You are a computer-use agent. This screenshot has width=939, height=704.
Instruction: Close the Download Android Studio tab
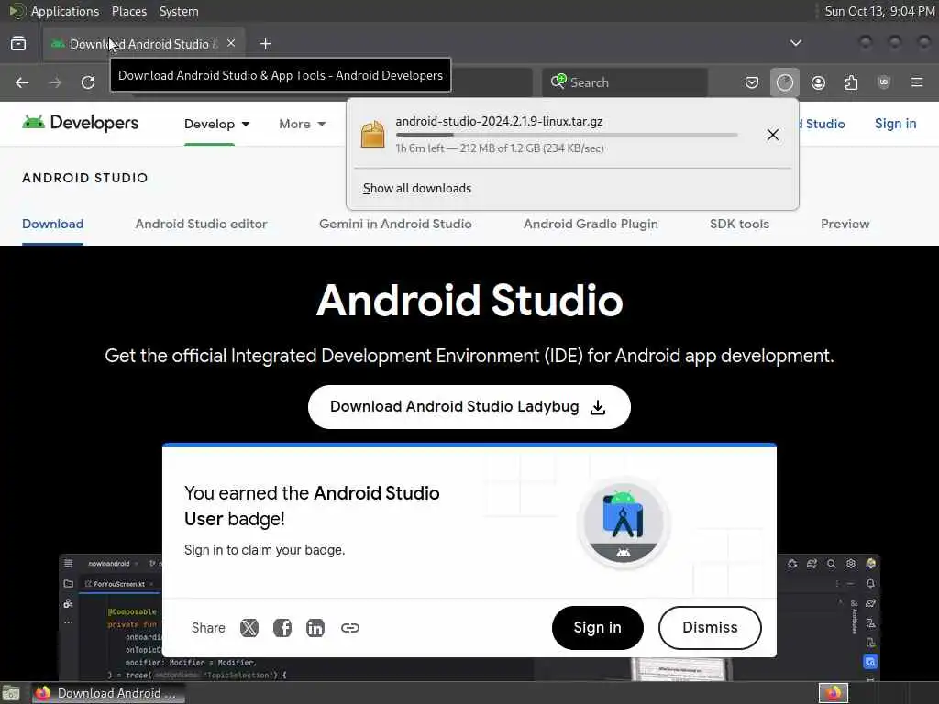tap(231, 43)
